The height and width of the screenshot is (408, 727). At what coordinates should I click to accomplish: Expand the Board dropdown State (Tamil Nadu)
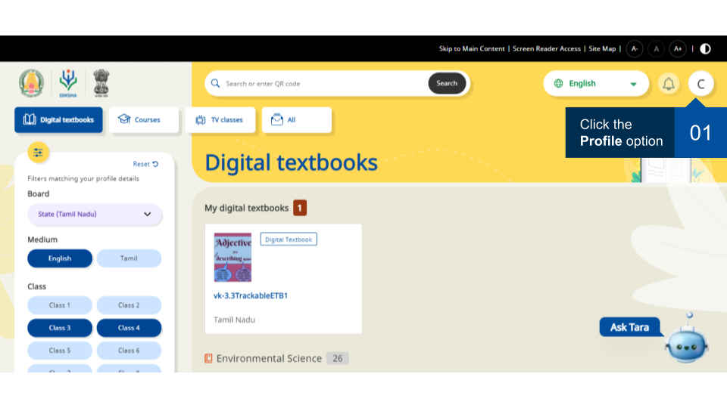[95, 214]
